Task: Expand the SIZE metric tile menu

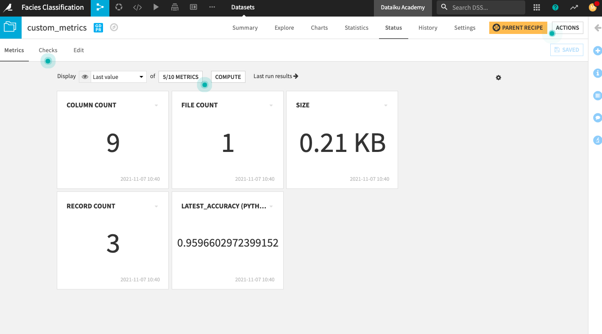Action: pos(385,105)
